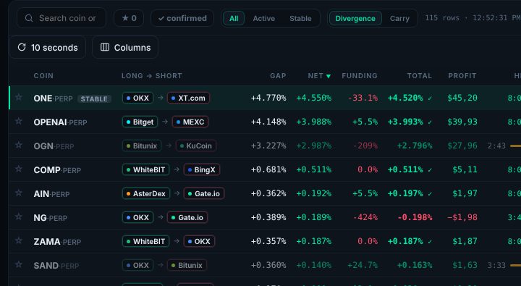Favorite OPENAI-PERP with its star icon
The width and height of the screenshot is (521, 286).
[19, 122]
